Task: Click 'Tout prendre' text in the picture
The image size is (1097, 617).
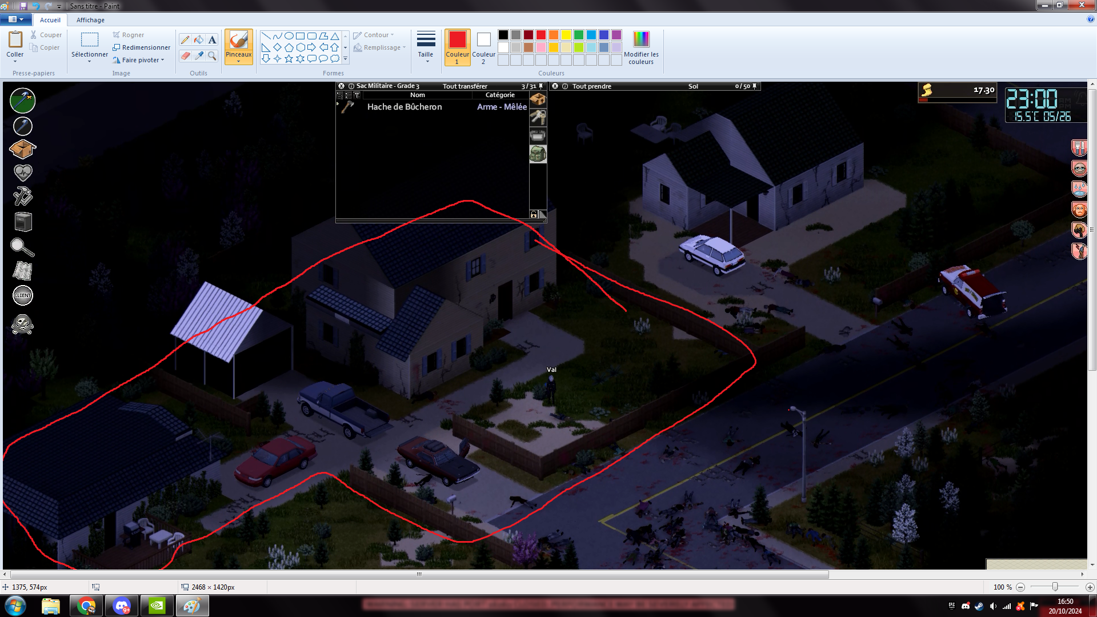Action: pyautogui.click(x=592, y=86)
